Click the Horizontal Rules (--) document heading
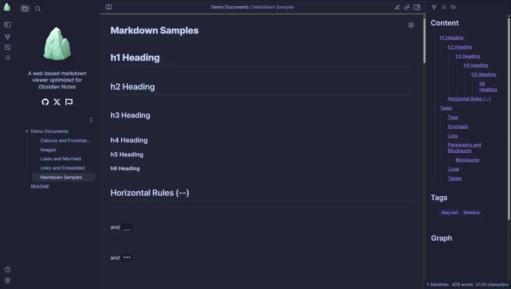This screenshot has width=511, height=289. point(150,193)
